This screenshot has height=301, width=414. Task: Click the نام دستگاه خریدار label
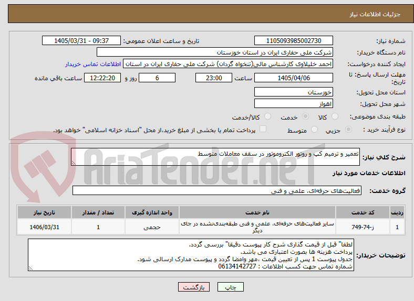coord(381,53)
